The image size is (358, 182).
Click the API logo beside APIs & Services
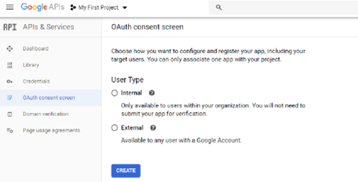point(10,27)
